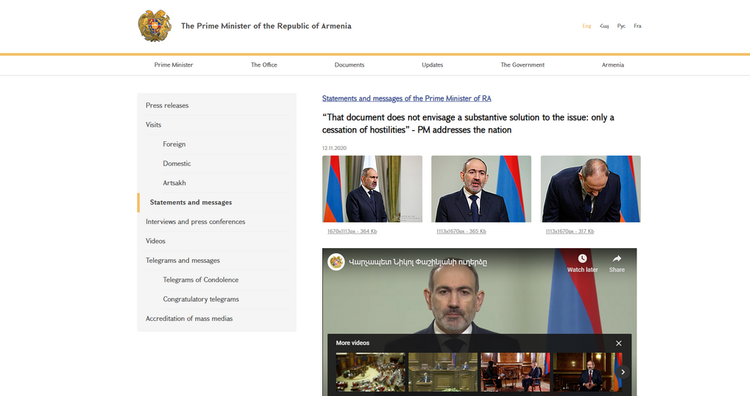Select Foreign visits in sidebar
The image size is (750, 396).
(x=174, y=144)
